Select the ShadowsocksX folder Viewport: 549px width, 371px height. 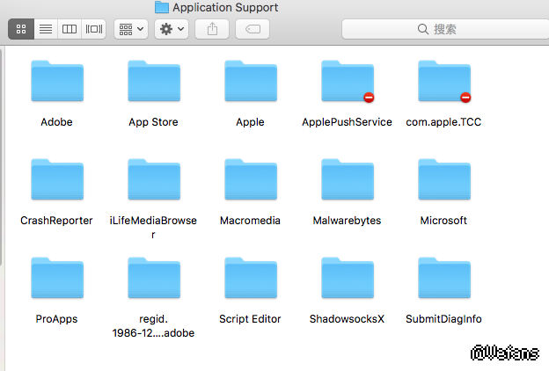tap(347, 280)
